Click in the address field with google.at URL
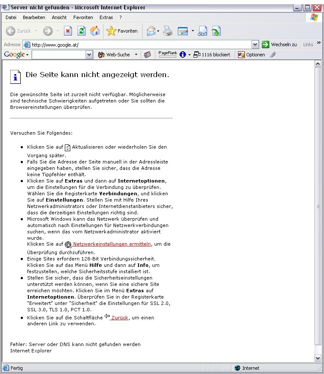The width and height of the screenshot is (324, 374). [x=141, y=44]
